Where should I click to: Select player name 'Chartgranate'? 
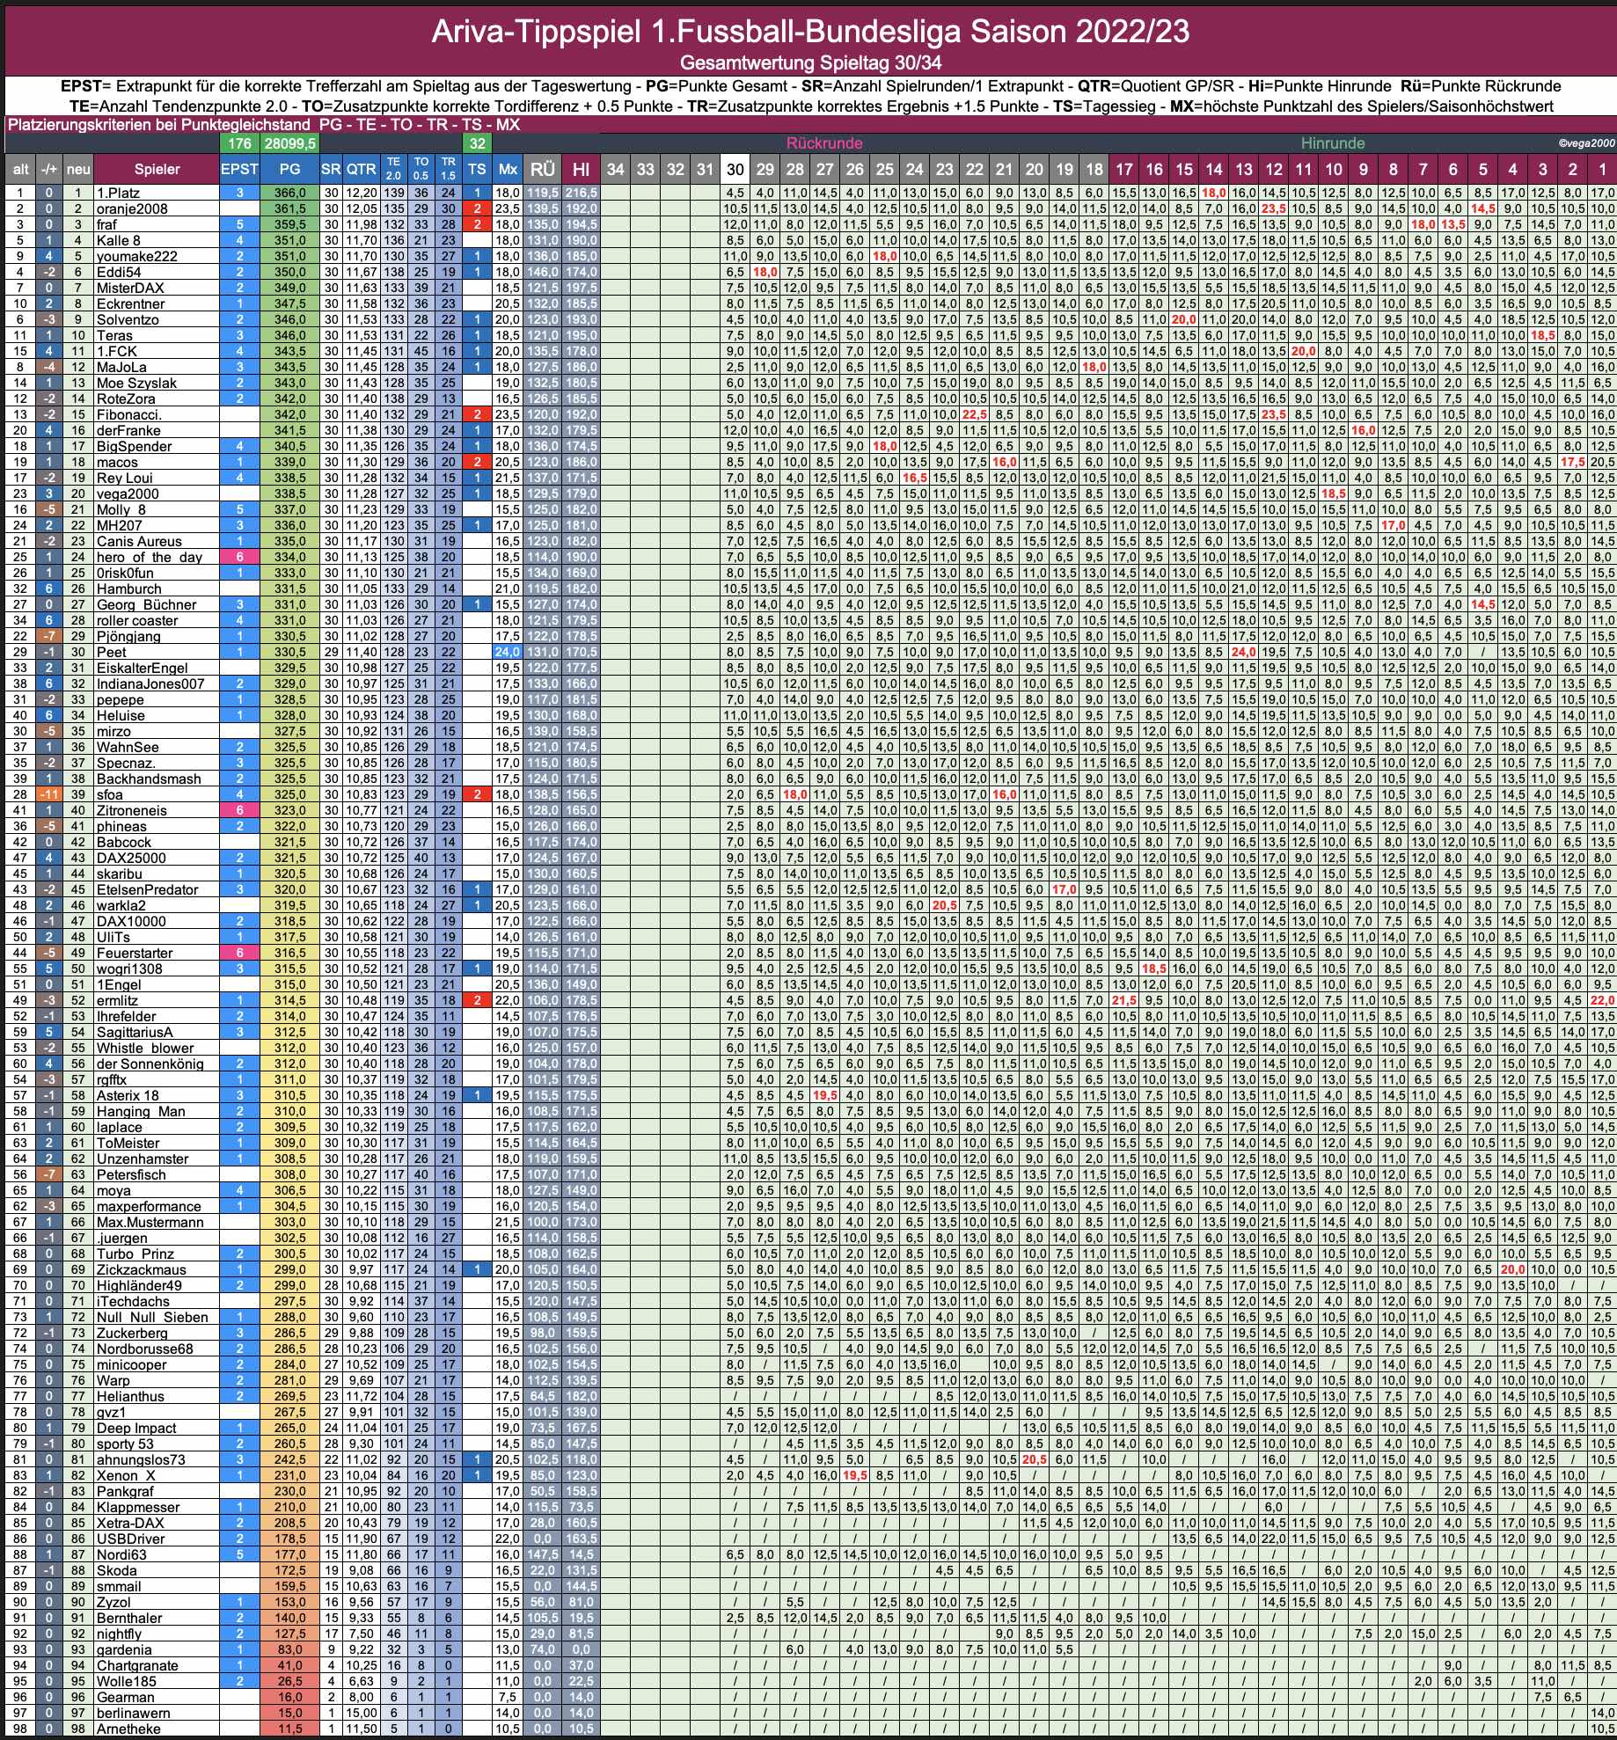[137, 1665]
